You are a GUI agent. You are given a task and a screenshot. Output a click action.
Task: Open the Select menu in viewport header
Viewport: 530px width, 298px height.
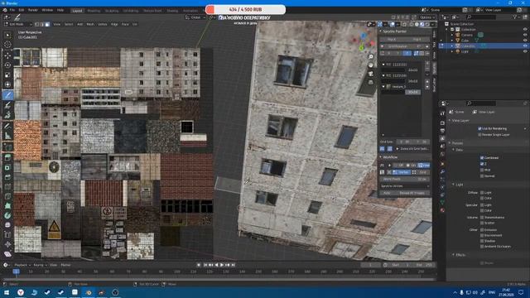[69, 24]
